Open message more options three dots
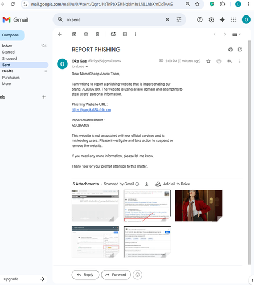The width and height of the screenshot is (254, 285). (240, 61)
